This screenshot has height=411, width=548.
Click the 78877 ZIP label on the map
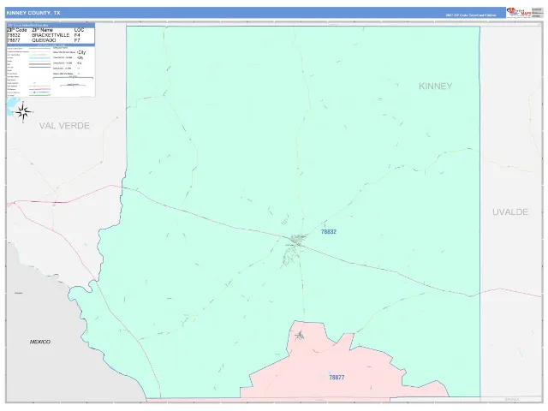[x=337, y=378]
